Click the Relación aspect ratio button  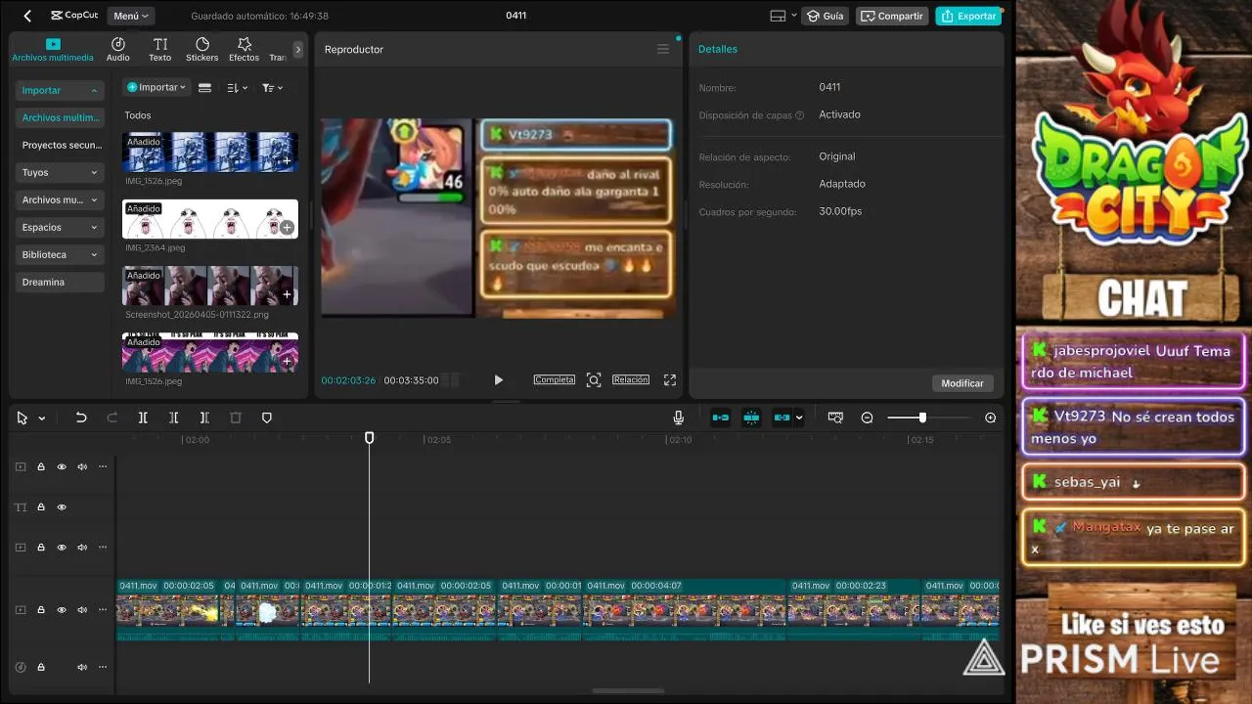[631, 379]
